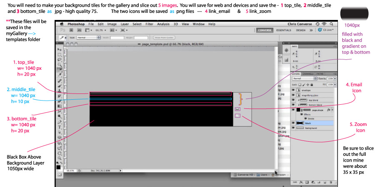Hide the page_shape layer
The width and height of the screenshot is (375, 187).
click(x=293, y=110)
